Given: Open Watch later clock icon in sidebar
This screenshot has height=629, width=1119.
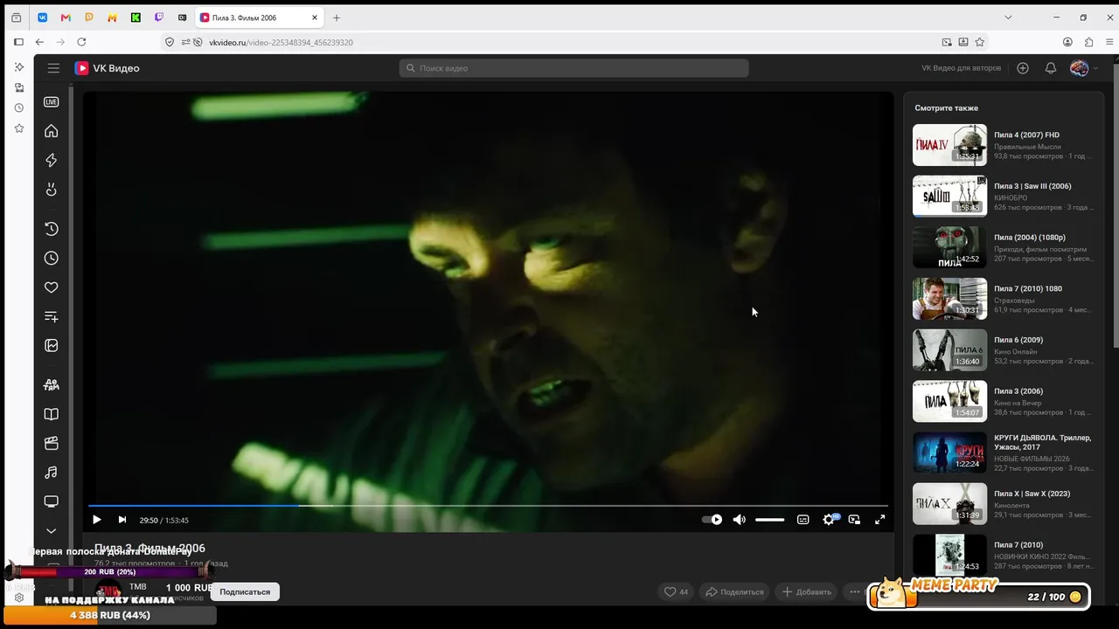Looking at the screenshot, I should tap(52, 259).
